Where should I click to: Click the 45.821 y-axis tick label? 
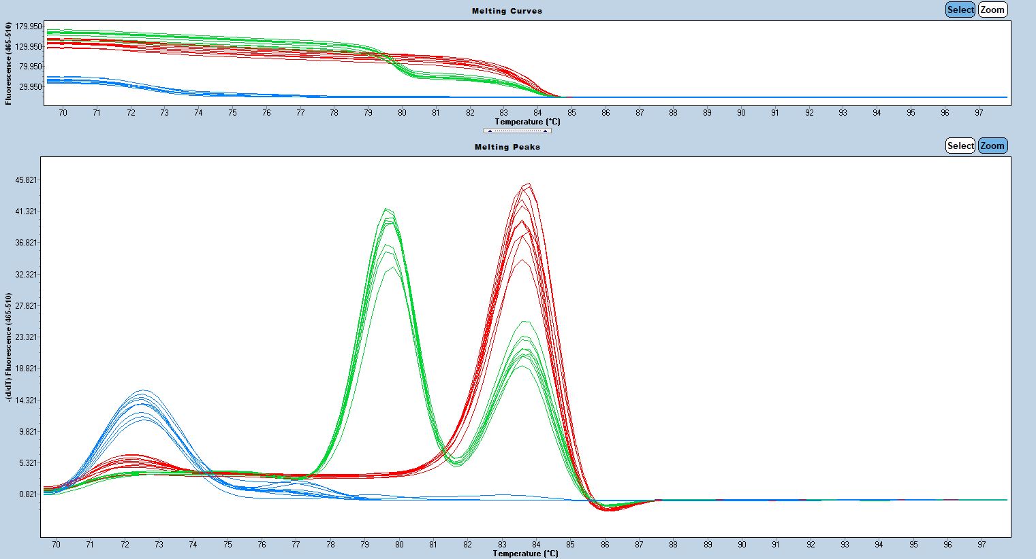click(x=26, y=180)
